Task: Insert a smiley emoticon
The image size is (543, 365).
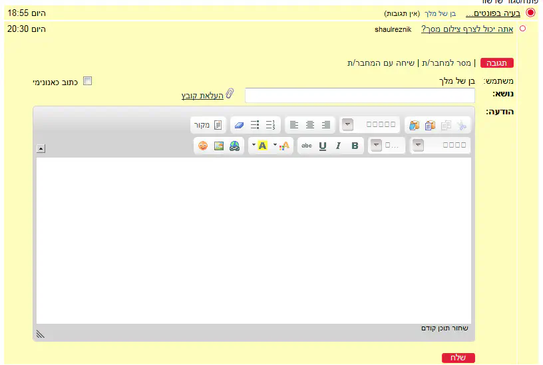Action: pyautogui.click(x=203, y=146)
